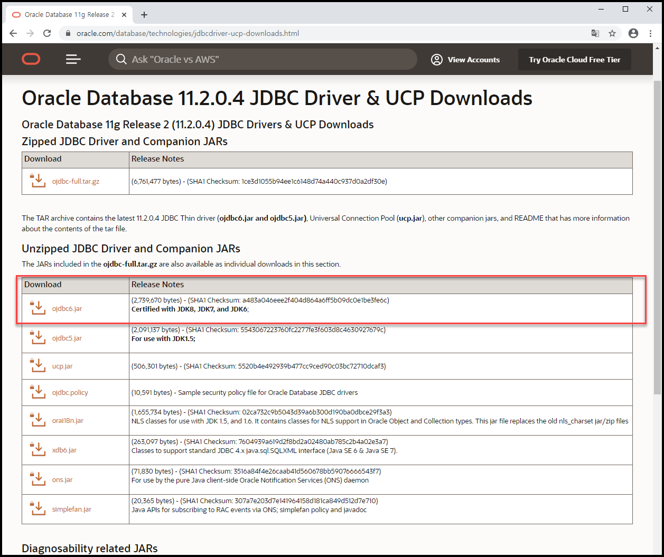Bookmark page with star icon
Image resolution: width=664 pixels, height=557 pixels.
coord(612,33)
